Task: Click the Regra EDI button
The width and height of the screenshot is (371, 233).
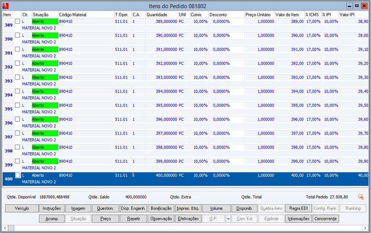Action: (299, 208)
